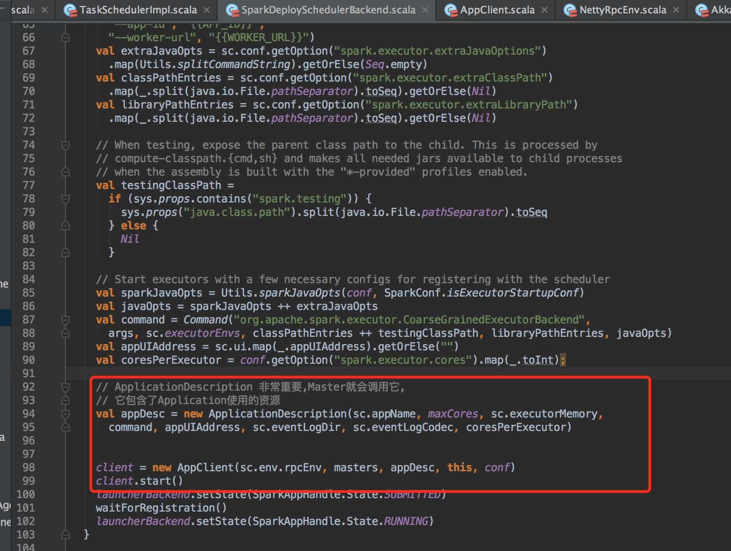Click 'splitCommandString' on line 68
Screen dimensions: 731x551
233,65
